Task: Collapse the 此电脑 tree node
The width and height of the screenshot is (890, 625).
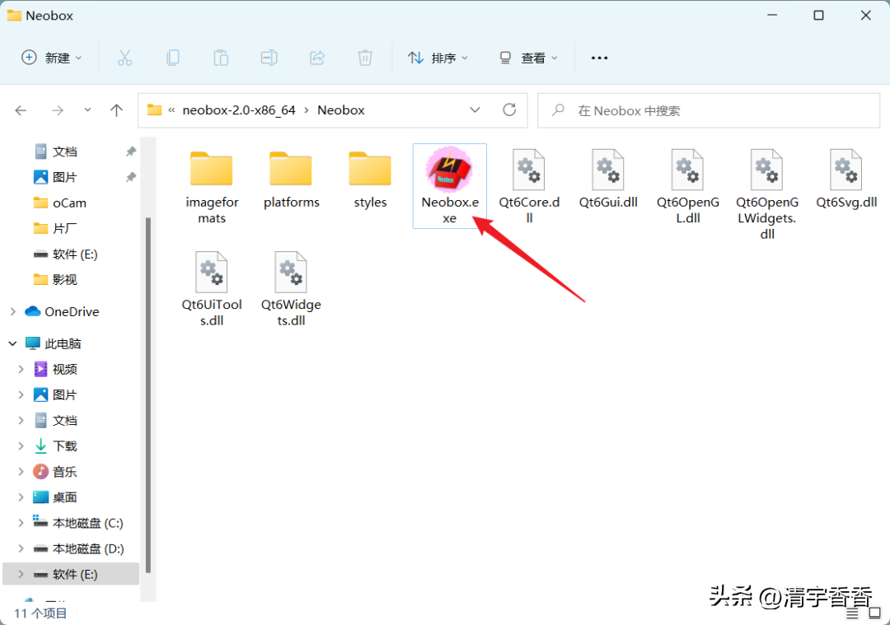Action: point(13,343)
